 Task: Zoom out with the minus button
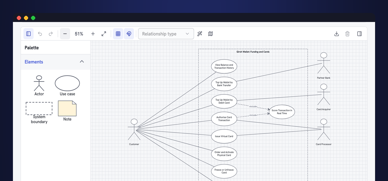point(65,34)
